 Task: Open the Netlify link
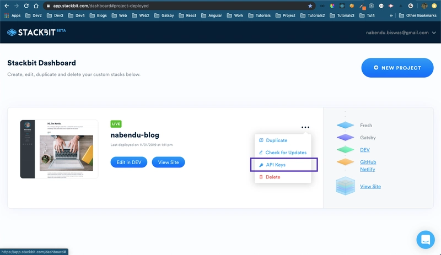tap(367, 169)
